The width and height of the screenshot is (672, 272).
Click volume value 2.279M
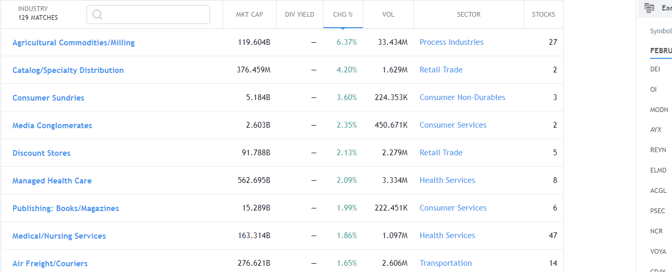coord(395,153)
